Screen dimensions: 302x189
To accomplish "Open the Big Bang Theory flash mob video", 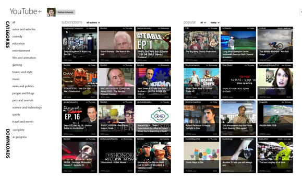I will (201, 44).
